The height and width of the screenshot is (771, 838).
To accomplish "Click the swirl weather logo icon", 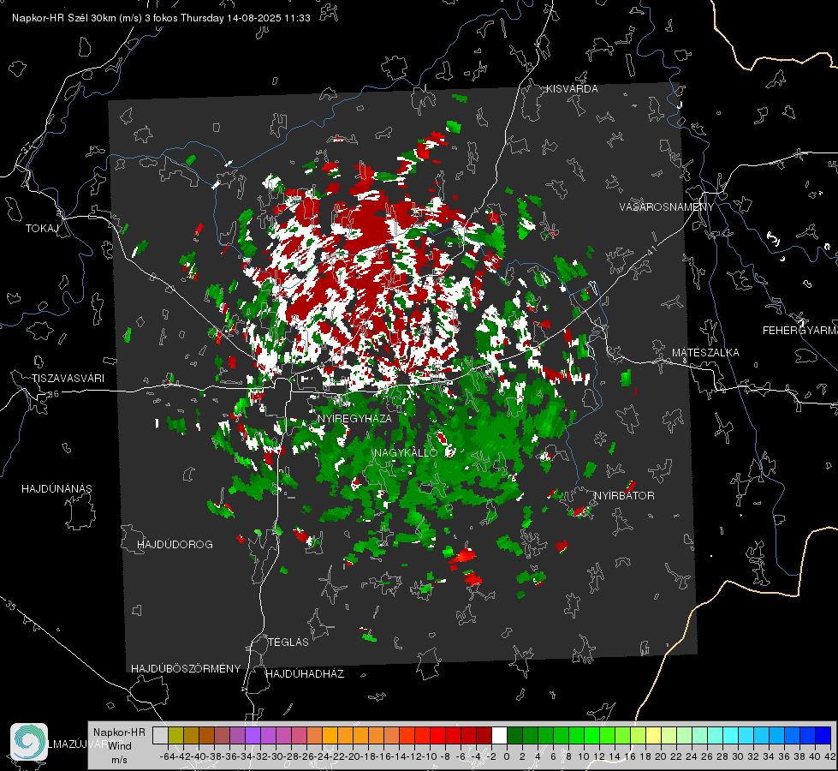I will pyautogui.click(x=29, y=742).
